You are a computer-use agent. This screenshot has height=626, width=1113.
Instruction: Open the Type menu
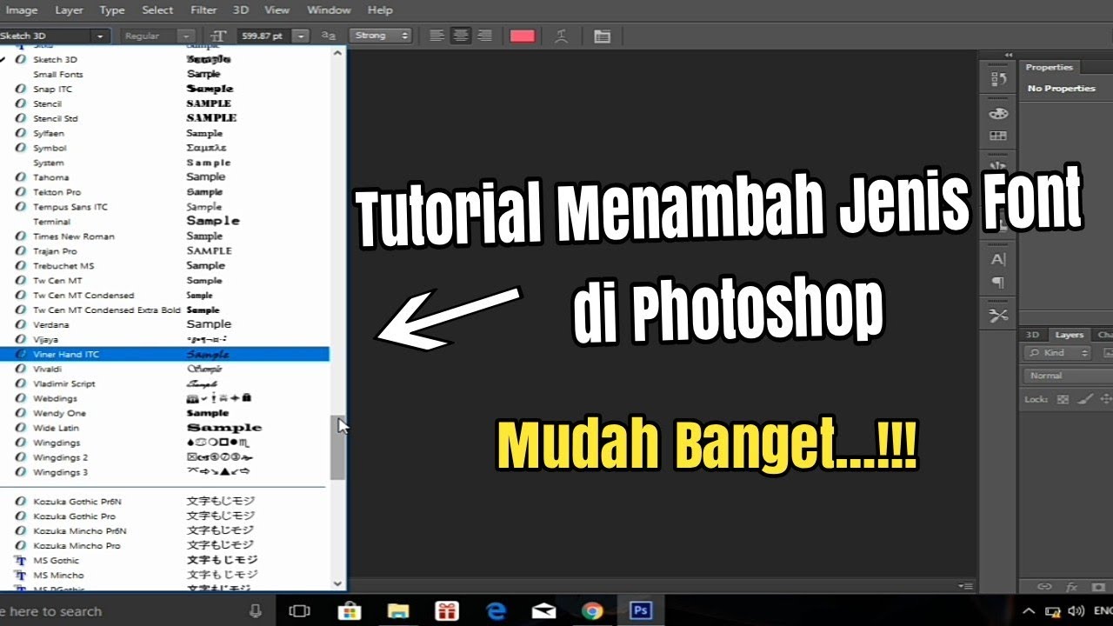click(112, 10)
